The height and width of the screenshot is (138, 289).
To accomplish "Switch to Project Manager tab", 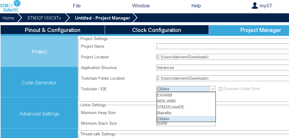I will [249, 30].
